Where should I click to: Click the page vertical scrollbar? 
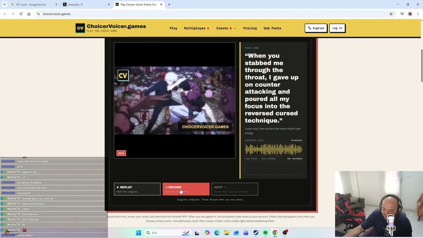coord(421,66)
